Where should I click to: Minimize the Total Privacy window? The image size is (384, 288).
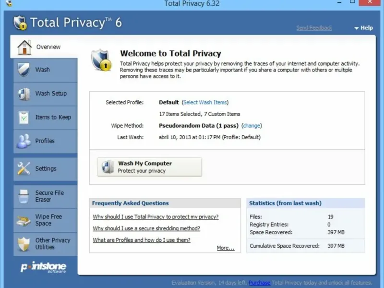coord(339,2)
